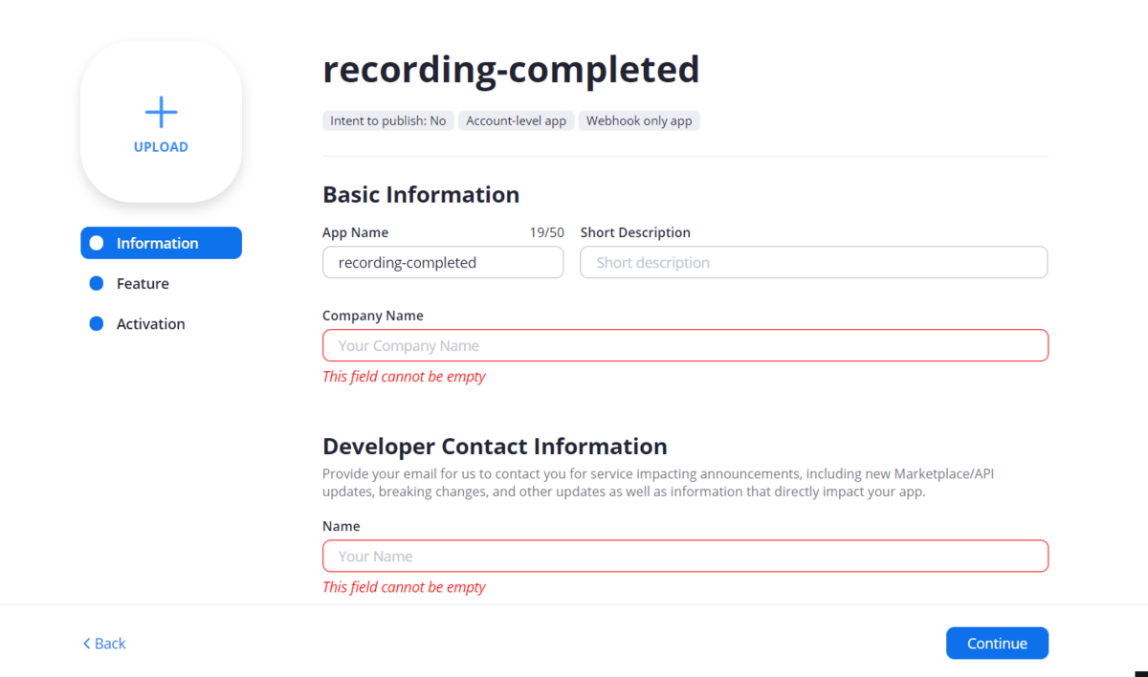Click the Short Description label
1148x677 pixels.
click(635, 232)
